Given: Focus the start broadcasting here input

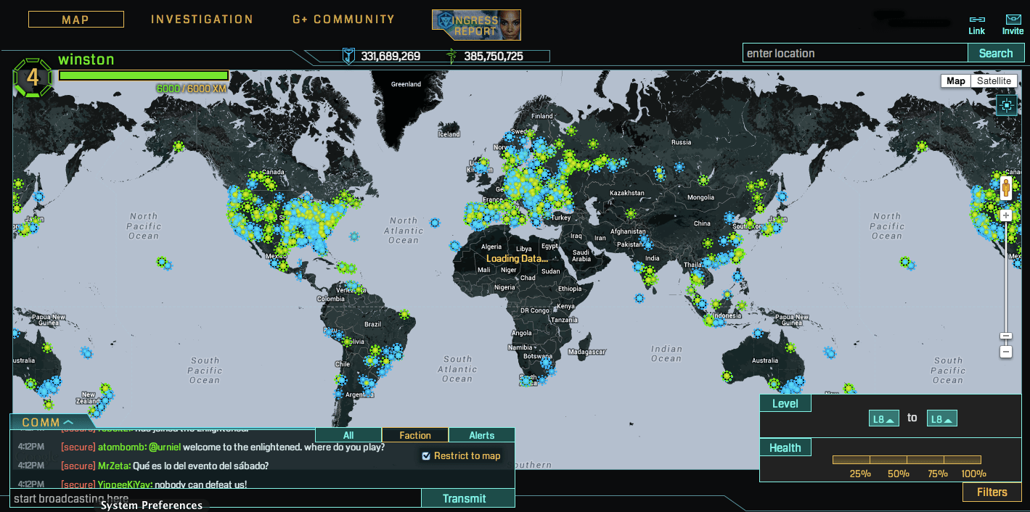Looking at the screenshot, I should point(215,498).
